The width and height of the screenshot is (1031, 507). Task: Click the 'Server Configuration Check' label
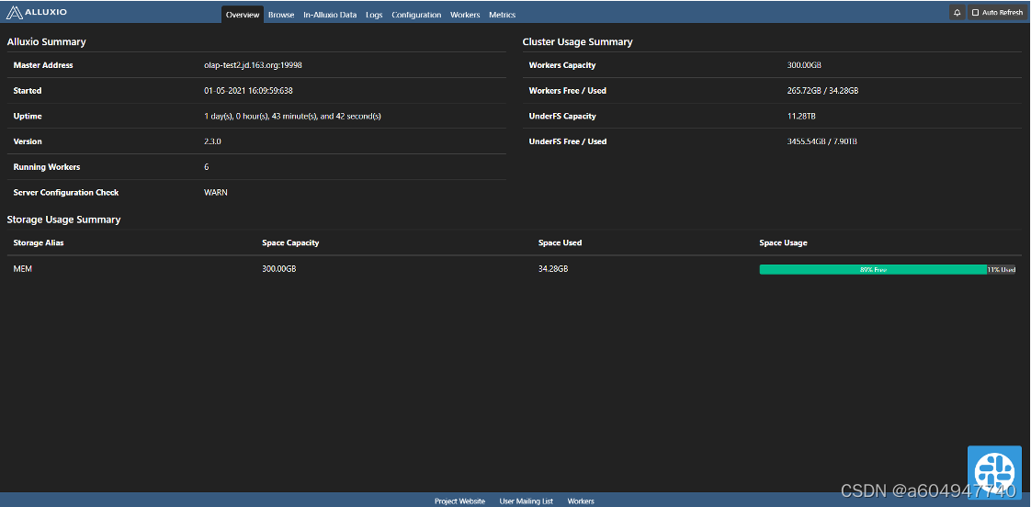tap(66, 193)
